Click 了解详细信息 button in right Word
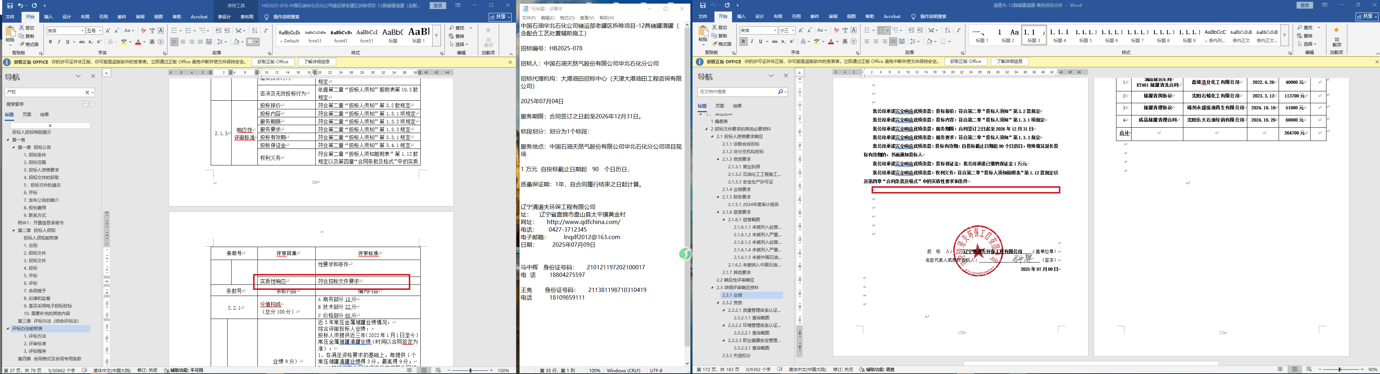This screenshot has width=1380, height=374. [x=1010, y=61]
